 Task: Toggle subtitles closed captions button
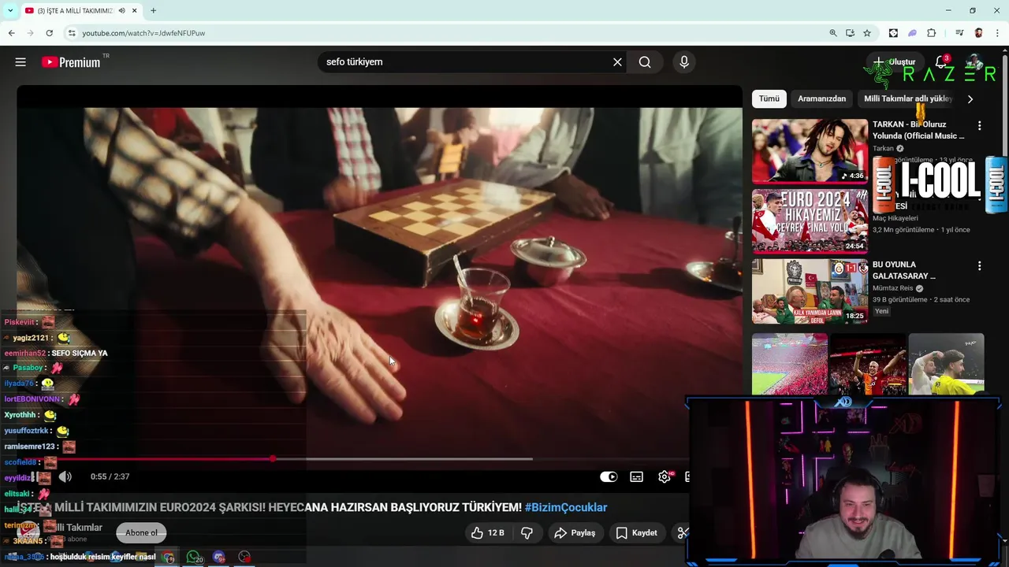636,476
